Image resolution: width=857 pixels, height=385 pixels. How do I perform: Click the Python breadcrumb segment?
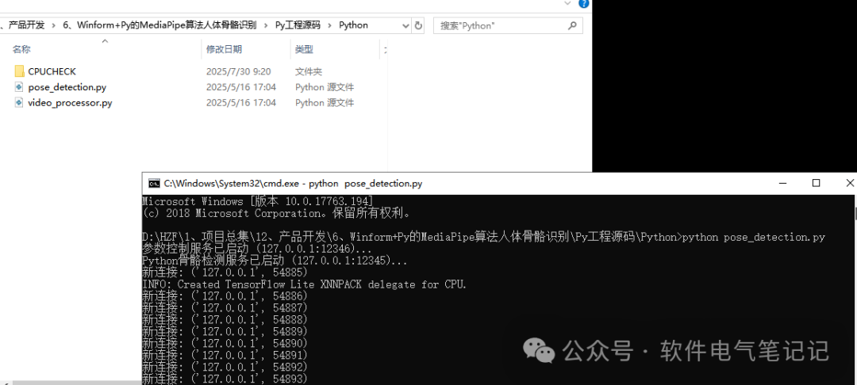pyautogui.click(x=353, y=25)
